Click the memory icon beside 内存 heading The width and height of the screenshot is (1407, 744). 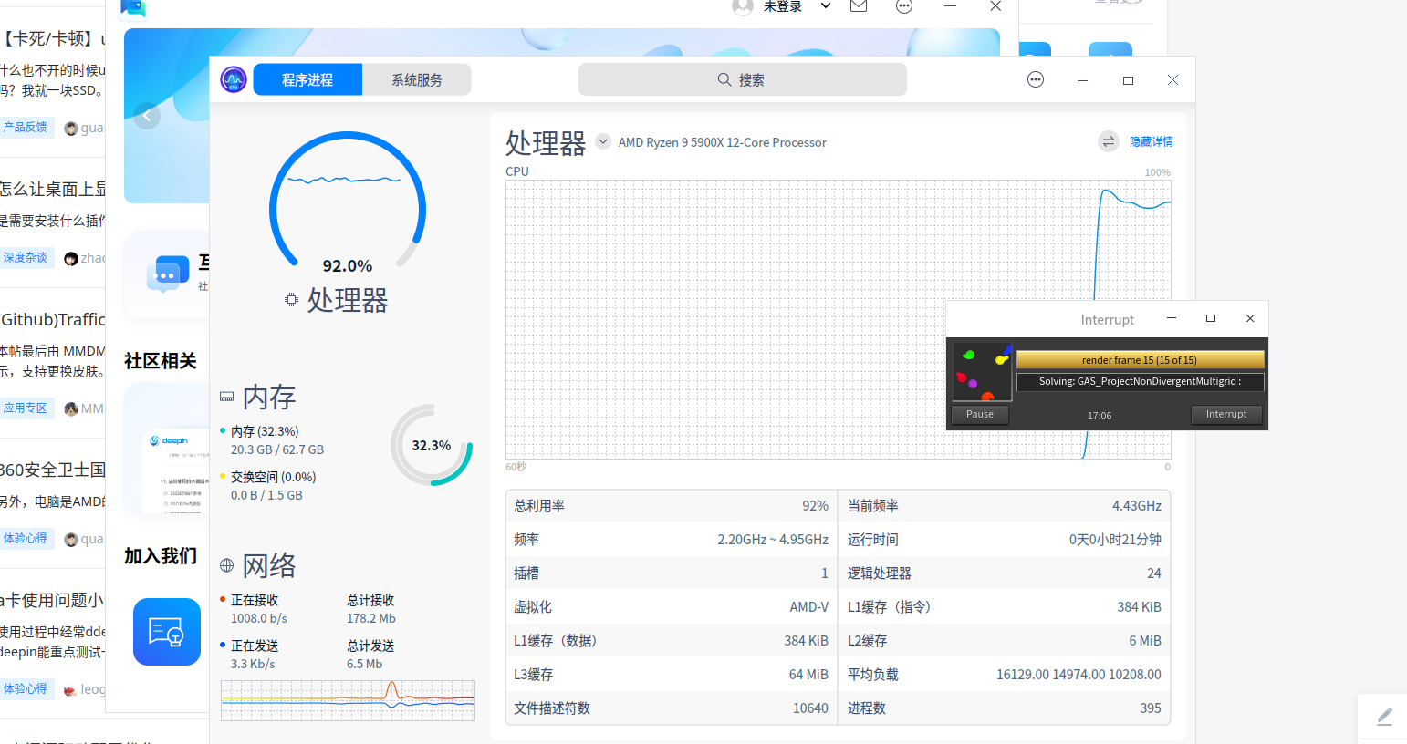click(x=226, y=397)
